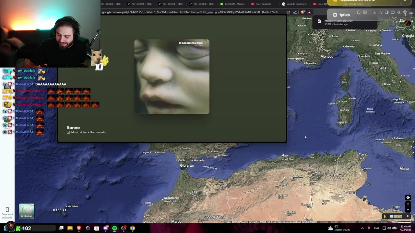Viewport: 415px width, 233px height.
Task: Share this page via the toolbar icon
Action: (295, 12)
